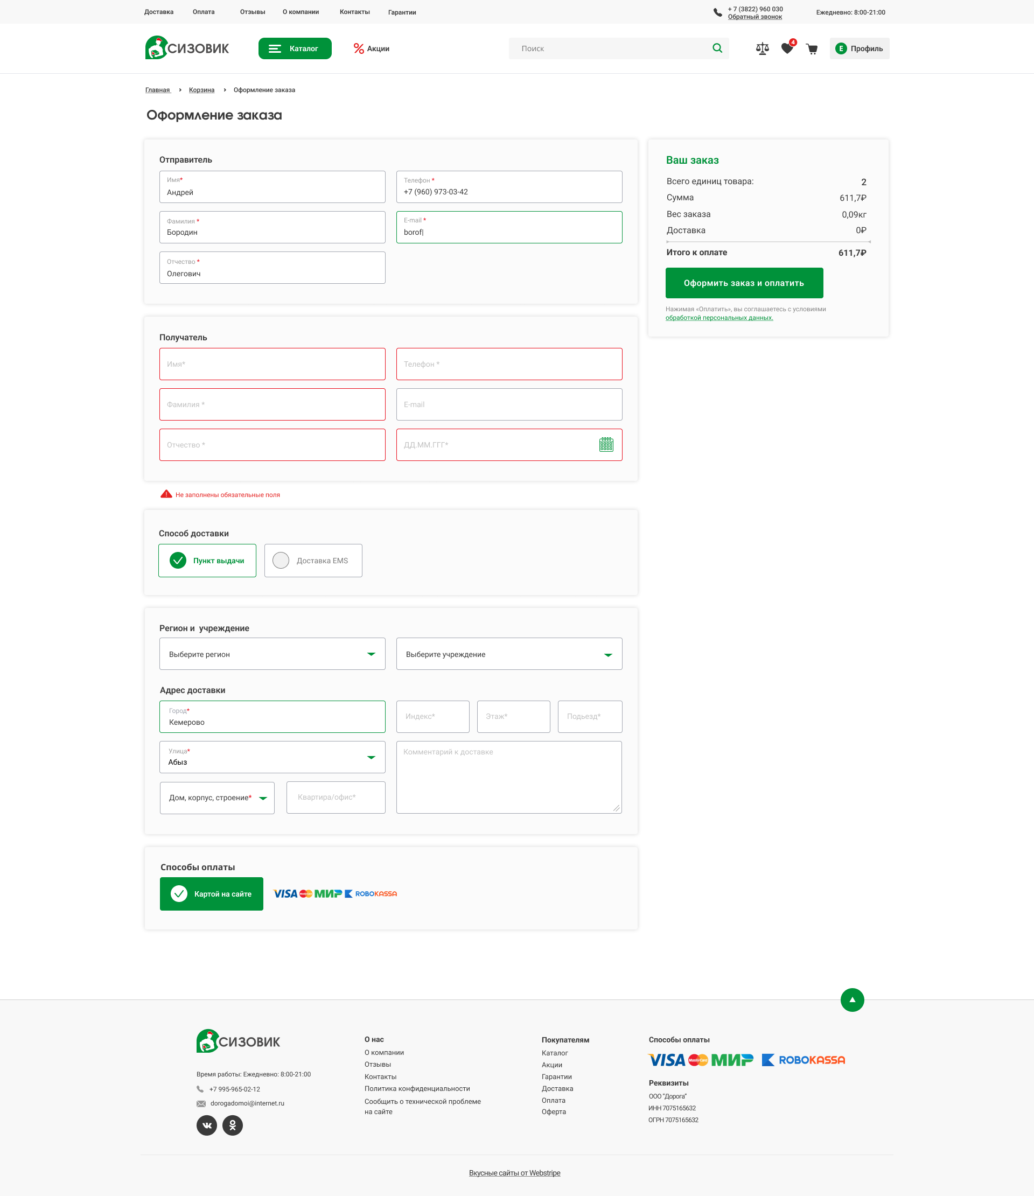Expand the Выберите регион dropdown

(272, 654)
